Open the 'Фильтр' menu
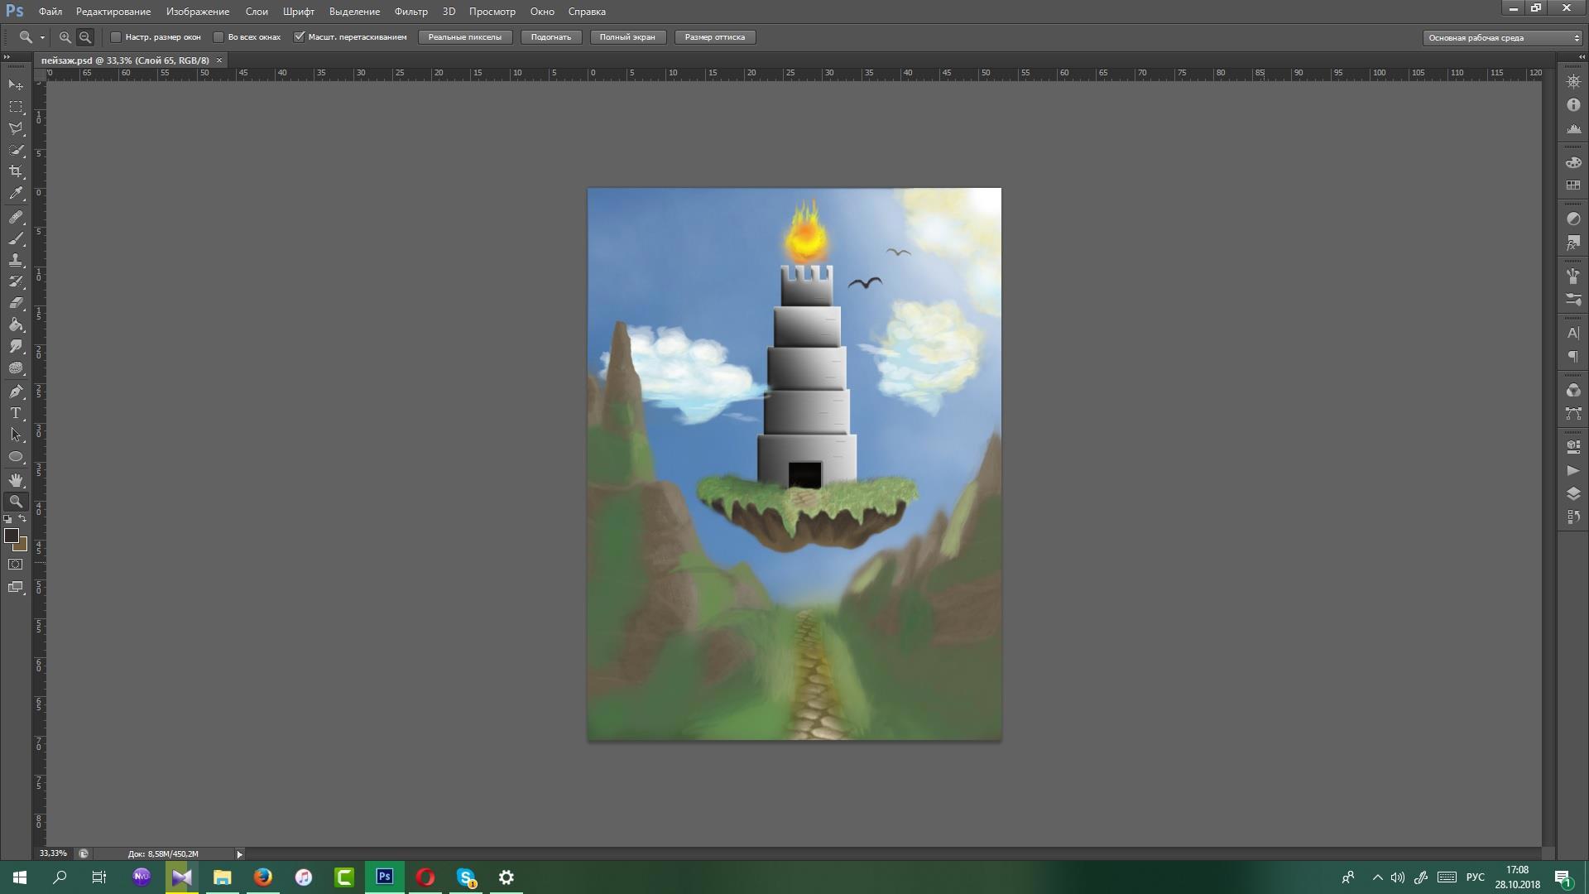 point(410,12)
